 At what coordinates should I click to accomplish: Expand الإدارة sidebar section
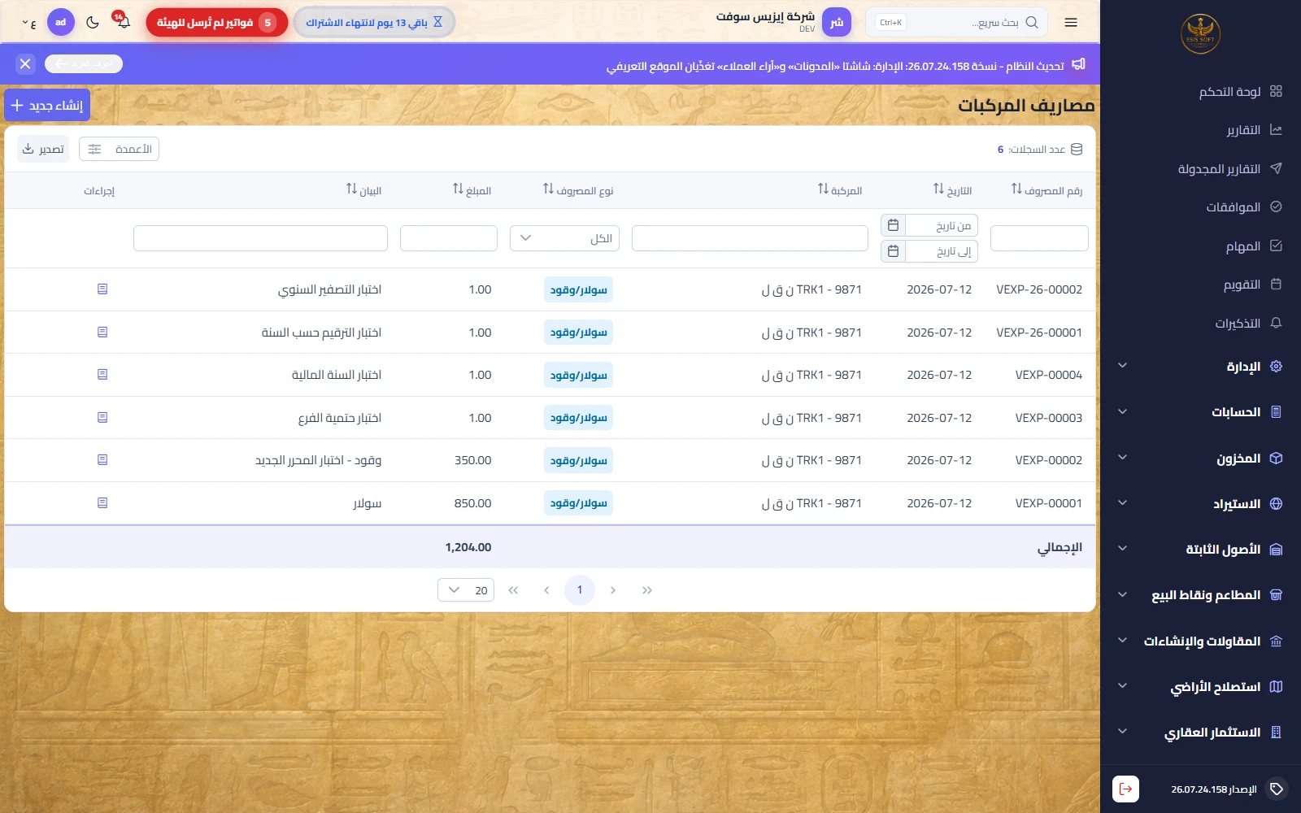1200,366
